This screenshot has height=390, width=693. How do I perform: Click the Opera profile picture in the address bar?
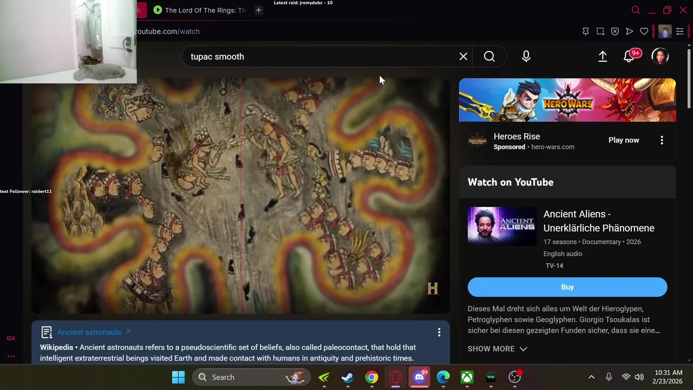click(x=665, y=31)
